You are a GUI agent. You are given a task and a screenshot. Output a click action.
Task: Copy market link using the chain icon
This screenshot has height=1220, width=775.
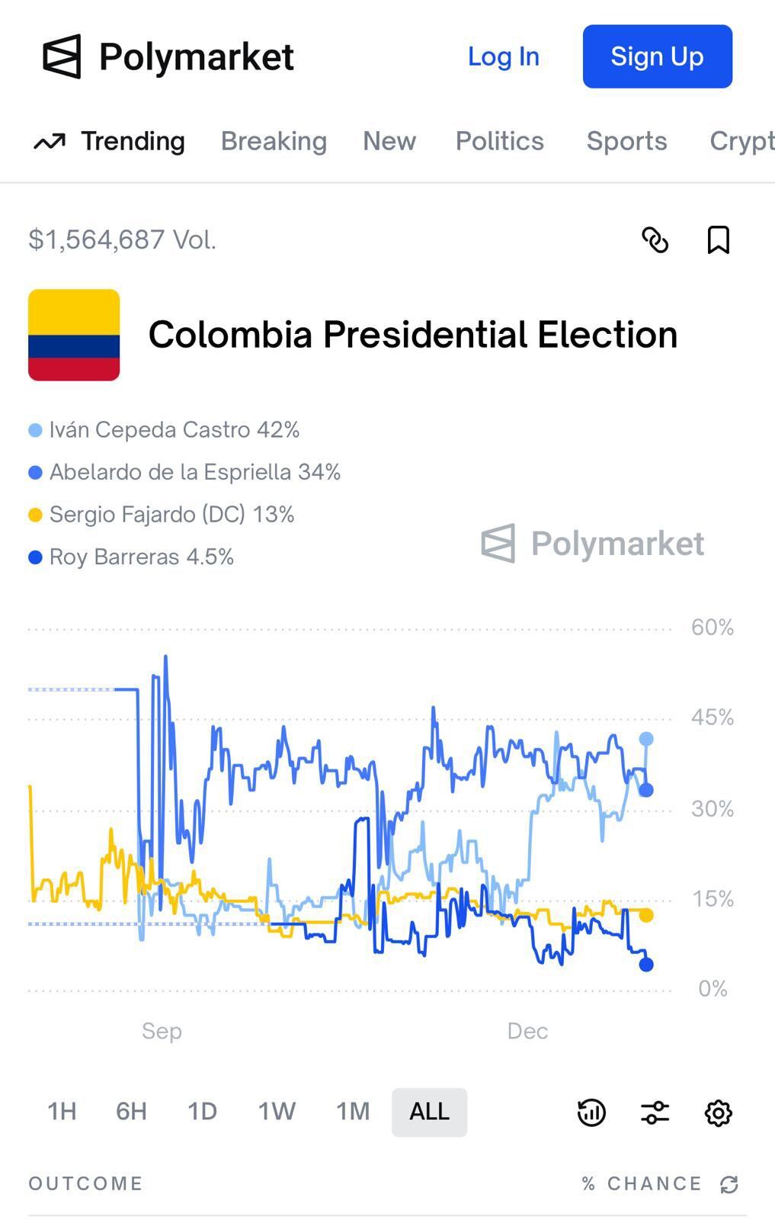(655, 240)
